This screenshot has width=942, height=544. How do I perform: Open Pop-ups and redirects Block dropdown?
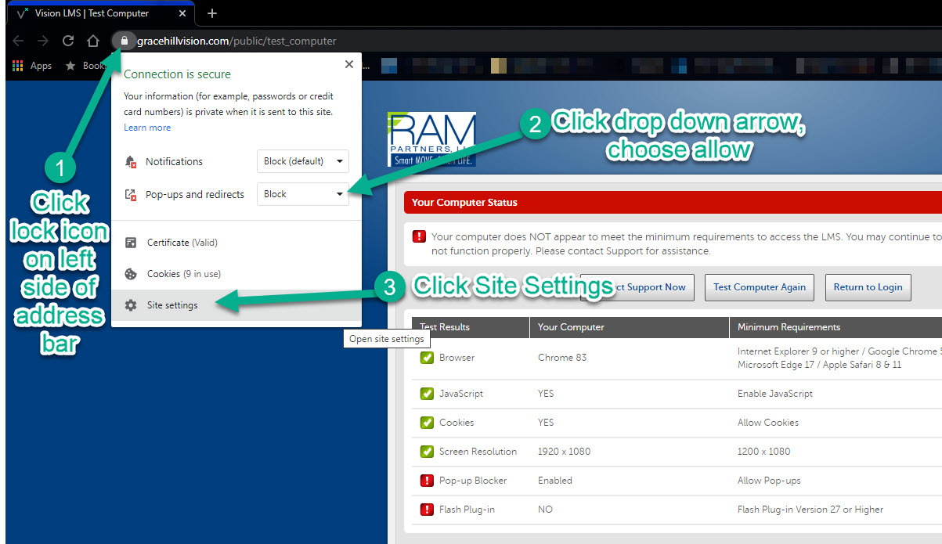pyautogui.click(x=303, y=194)
